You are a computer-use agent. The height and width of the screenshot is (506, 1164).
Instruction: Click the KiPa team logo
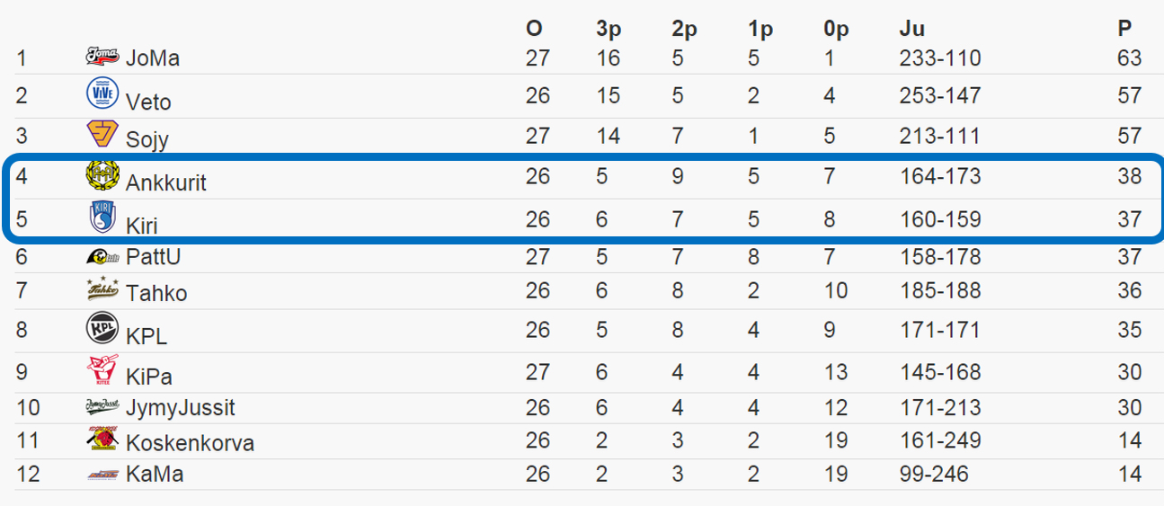pyautogui.click(x=102, y=370)
